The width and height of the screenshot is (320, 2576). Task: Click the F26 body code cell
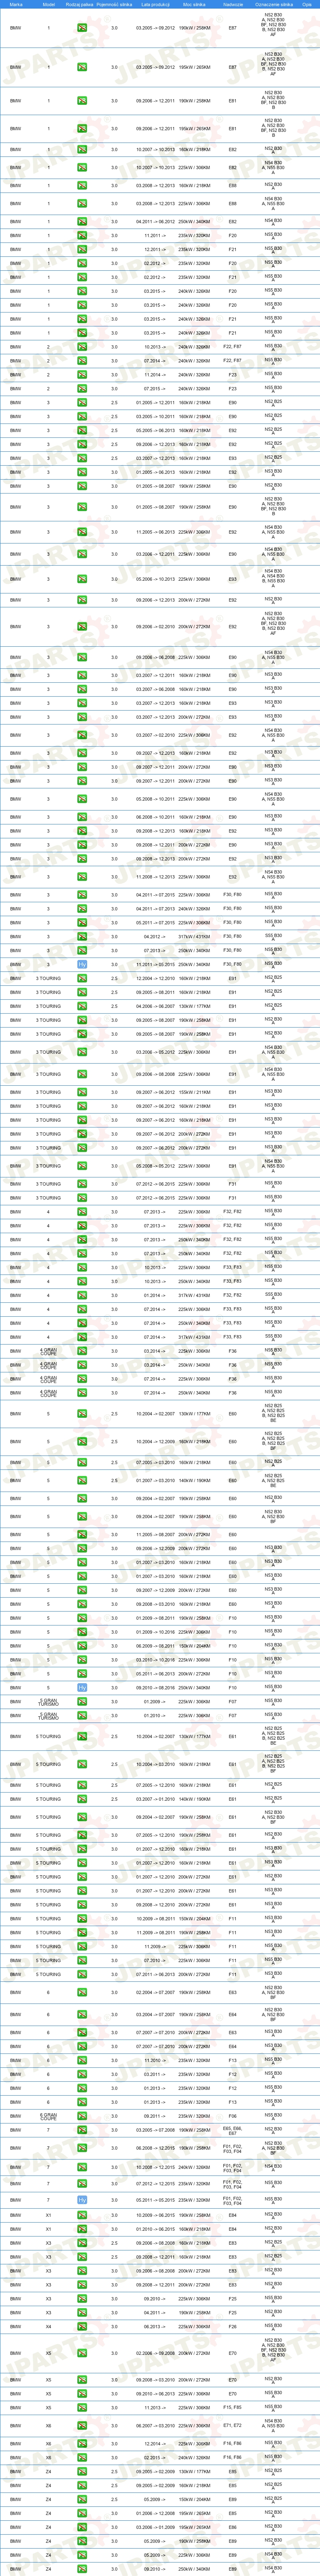[233, 2326]
